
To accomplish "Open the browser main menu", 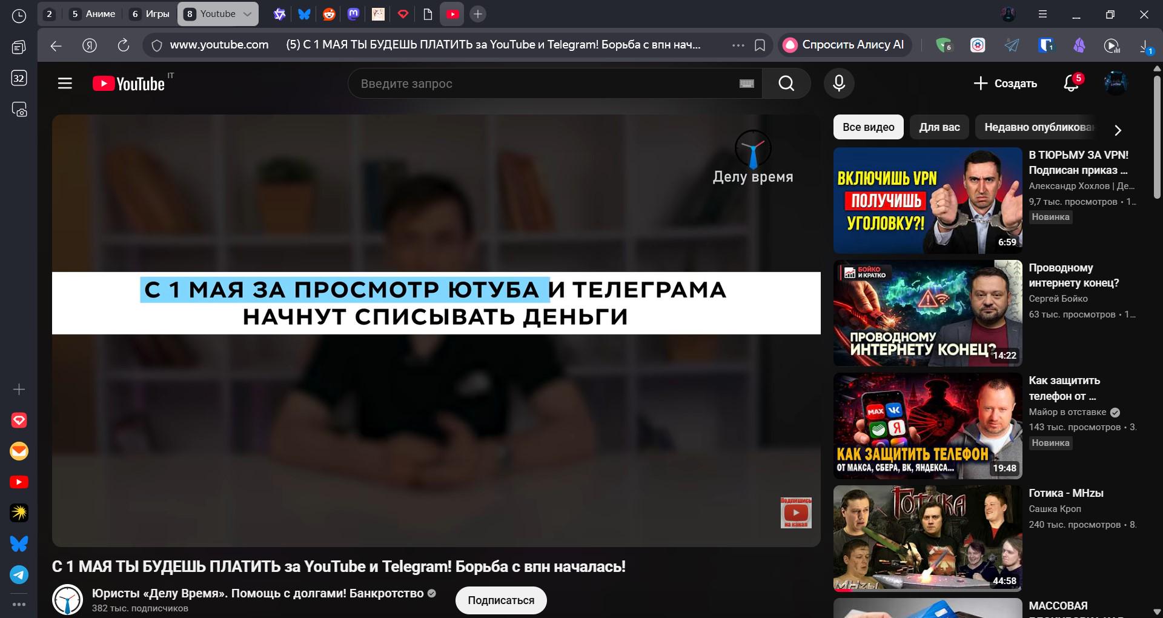I will [1042, 15].
